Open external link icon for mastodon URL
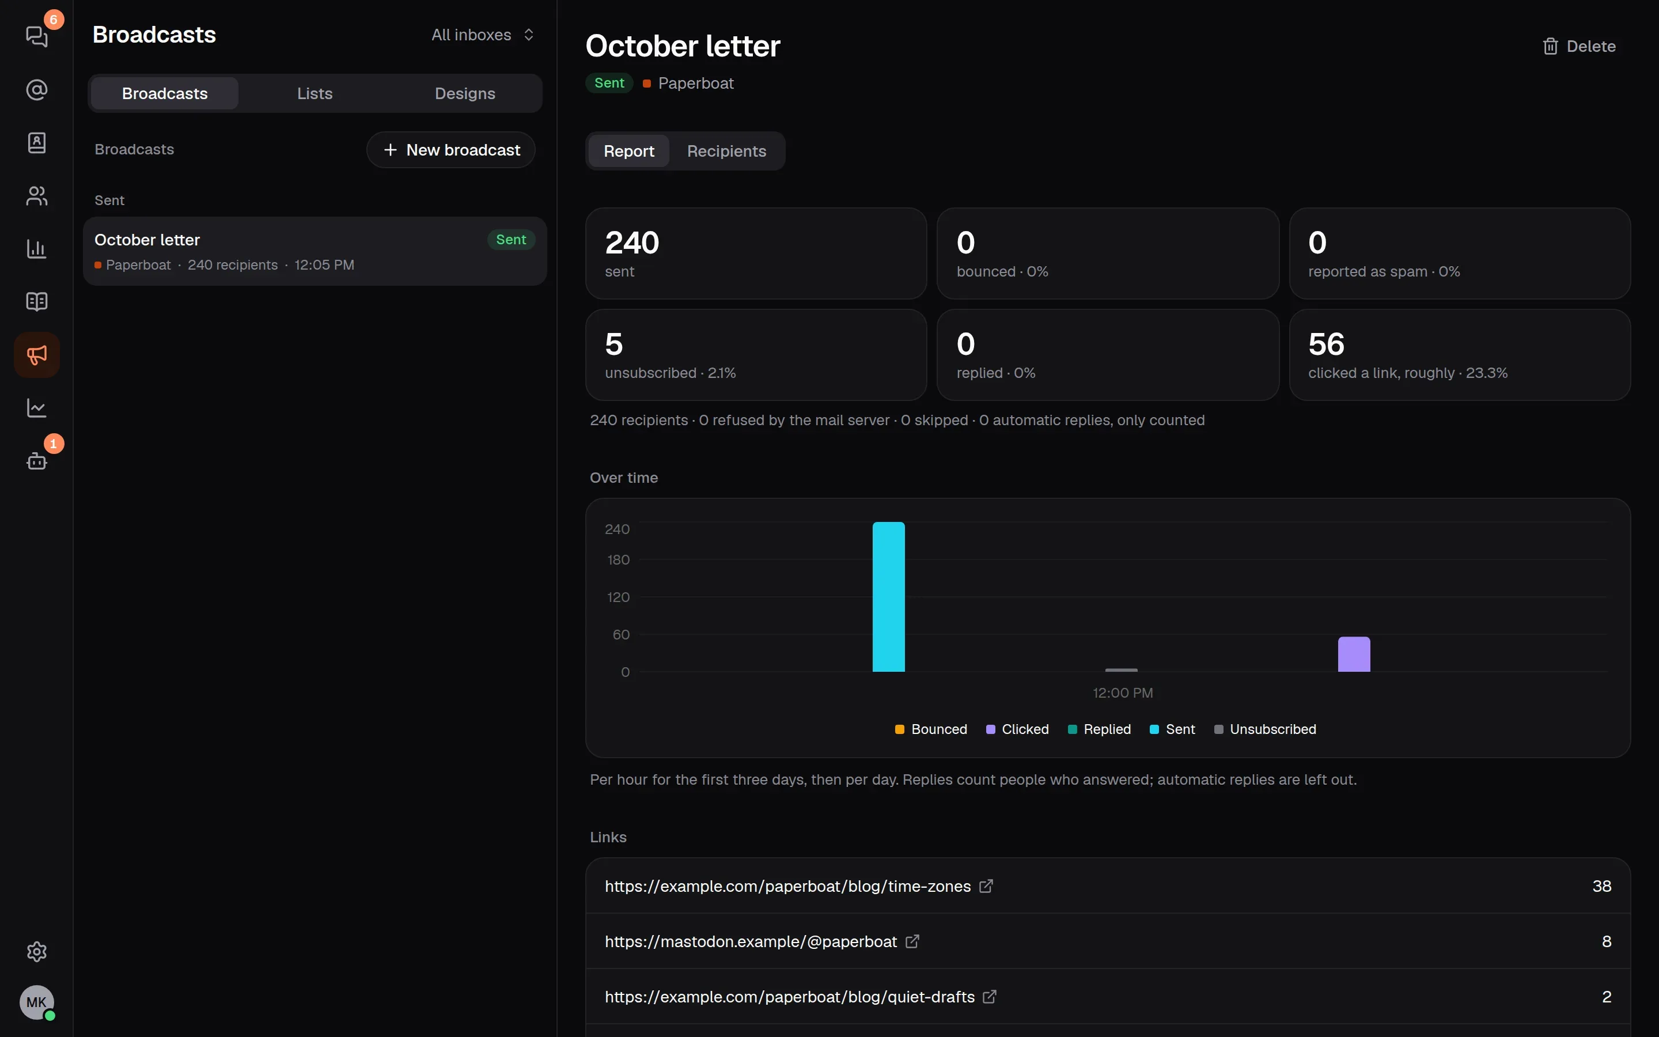 coord(912,942)
